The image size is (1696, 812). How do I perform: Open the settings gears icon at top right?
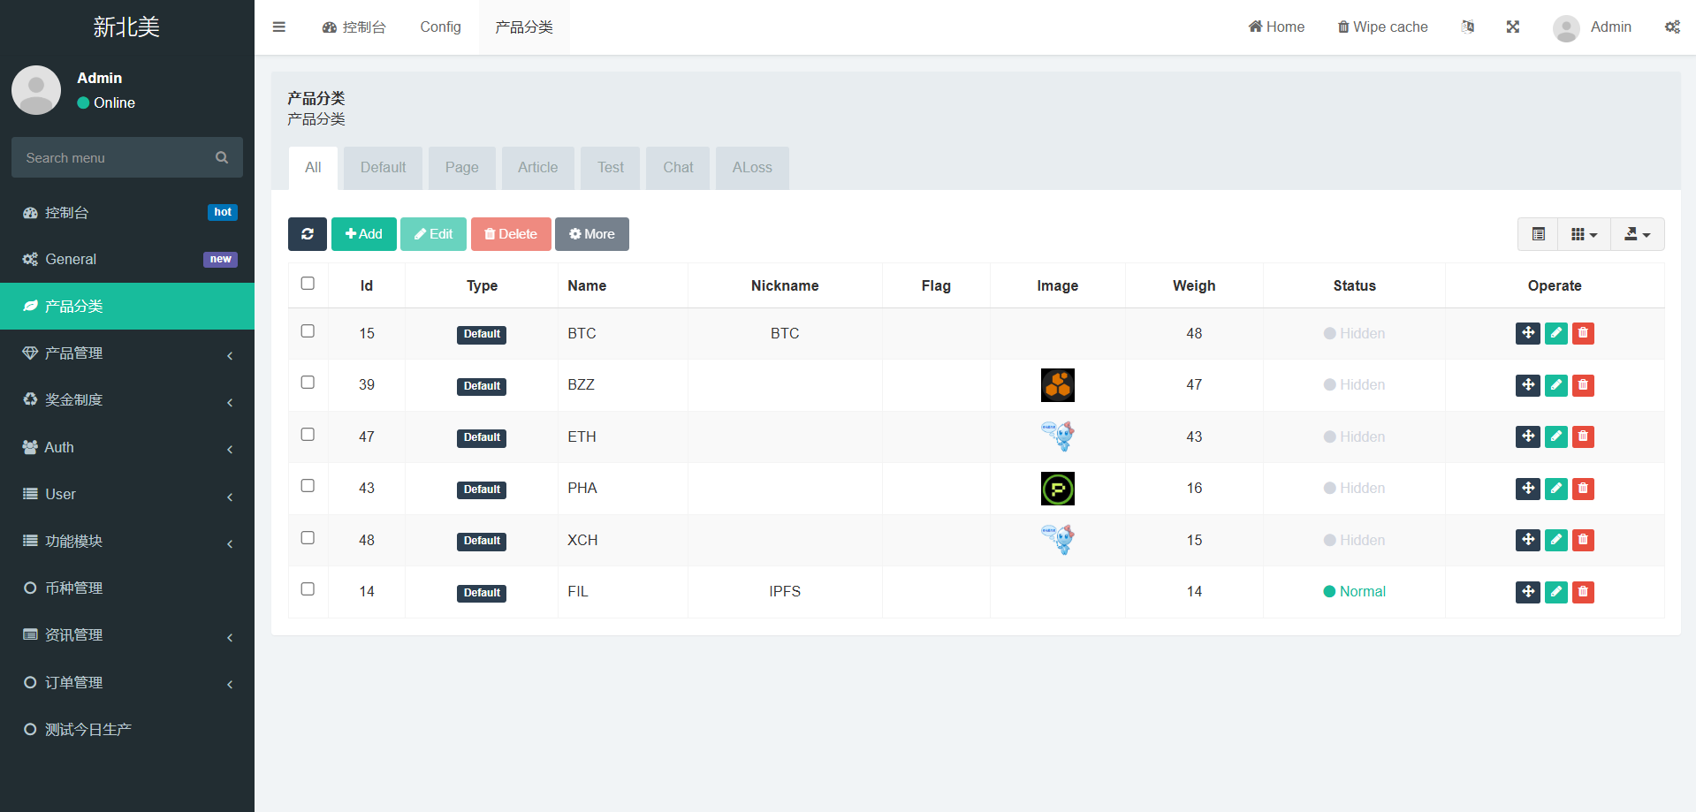tap(1672, 27)
